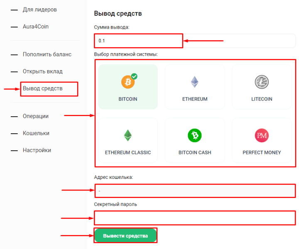
Task: Click the Perfect Money PM icon
Action: click(262, 135)
